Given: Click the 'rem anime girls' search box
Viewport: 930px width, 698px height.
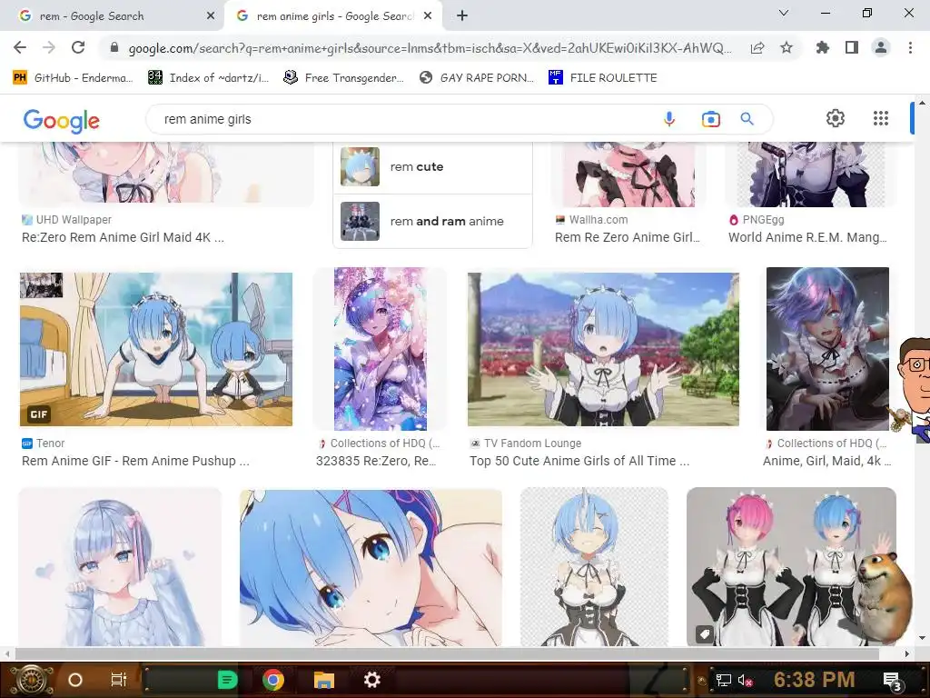Looking at the screenshot, I should pyautogui.click(x=403, y=119).
